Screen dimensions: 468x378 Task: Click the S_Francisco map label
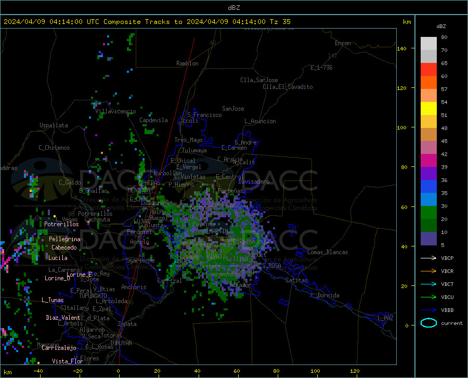click(x=204, y=115)
